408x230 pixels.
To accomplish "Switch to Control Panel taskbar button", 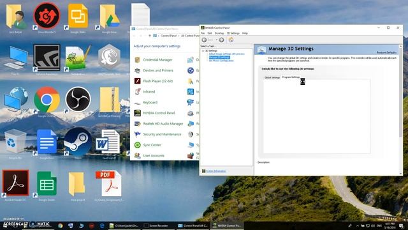I will click(x=193, y=226).
